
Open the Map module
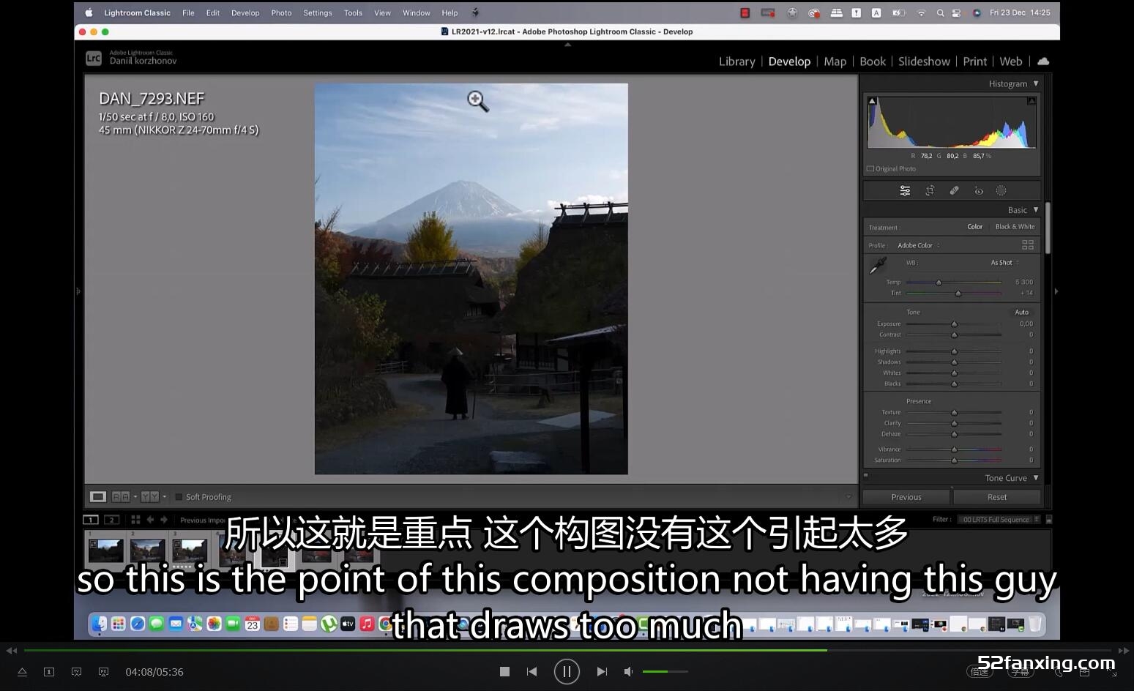pos(835,61)
